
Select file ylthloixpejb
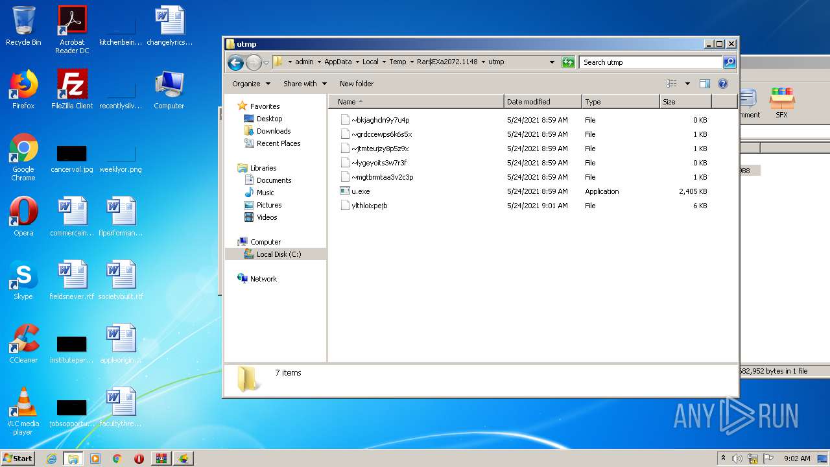369,206
